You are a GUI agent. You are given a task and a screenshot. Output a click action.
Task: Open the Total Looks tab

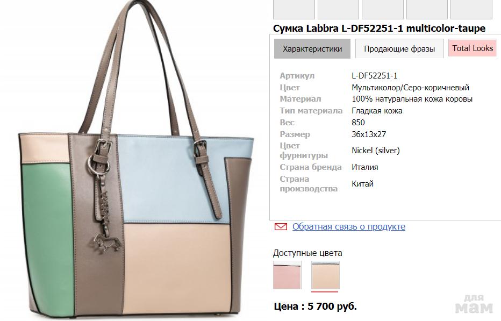[473, 48]
